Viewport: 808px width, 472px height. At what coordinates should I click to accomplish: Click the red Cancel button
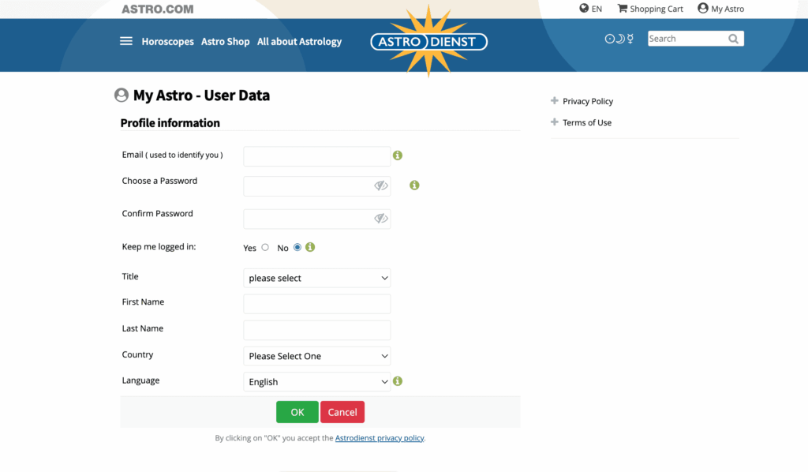[342, 412]
